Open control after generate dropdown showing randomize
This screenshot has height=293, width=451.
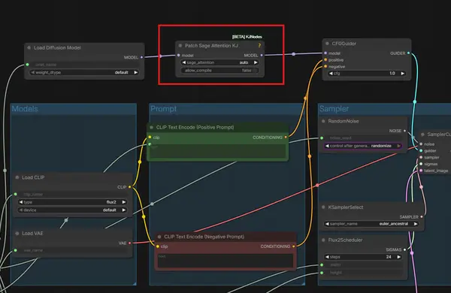(363, 146)
